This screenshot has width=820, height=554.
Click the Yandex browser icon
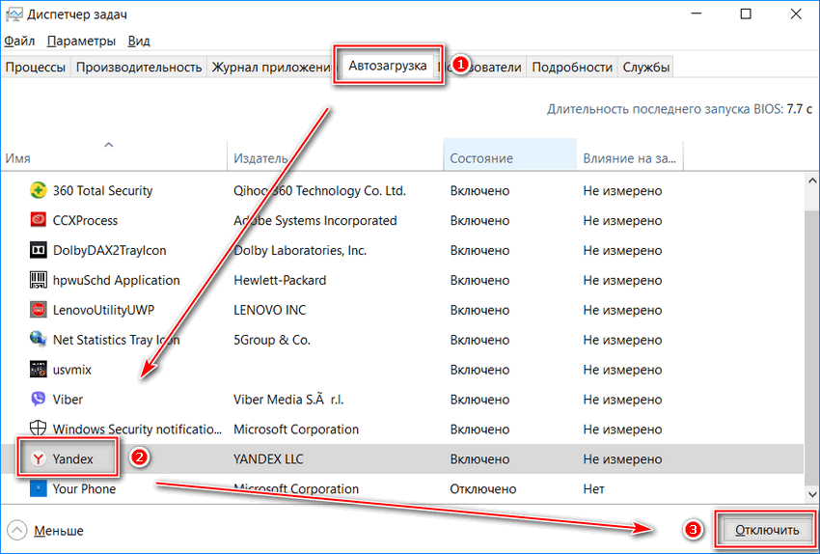coord(39,458)
